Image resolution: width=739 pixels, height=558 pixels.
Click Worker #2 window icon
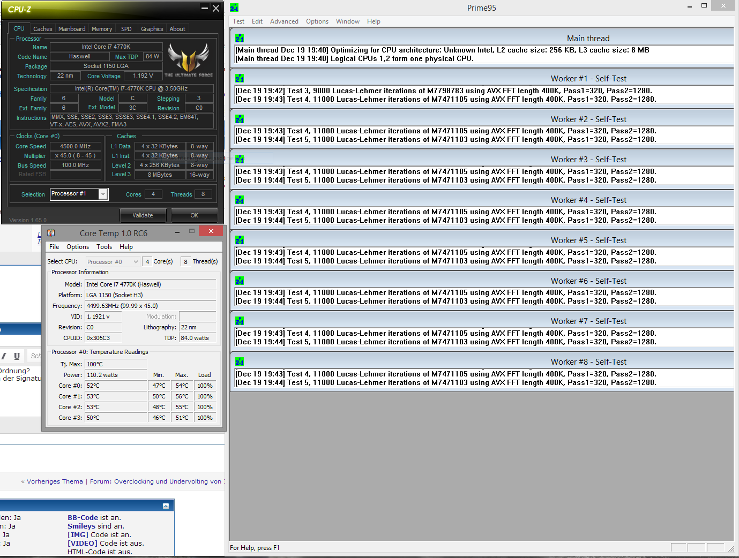(x=240, y=119)
